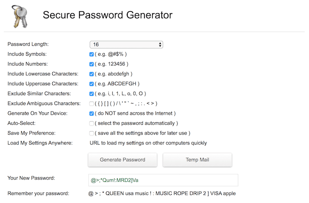Disable Include Uppercase Characters option
The height and width of the screenshot is (203, 309).
92,84
